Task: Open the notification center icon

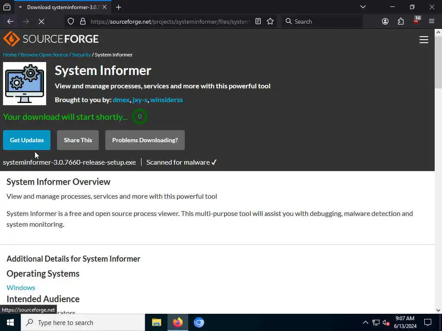Action: pyautogui.click(x=428, y=322)
